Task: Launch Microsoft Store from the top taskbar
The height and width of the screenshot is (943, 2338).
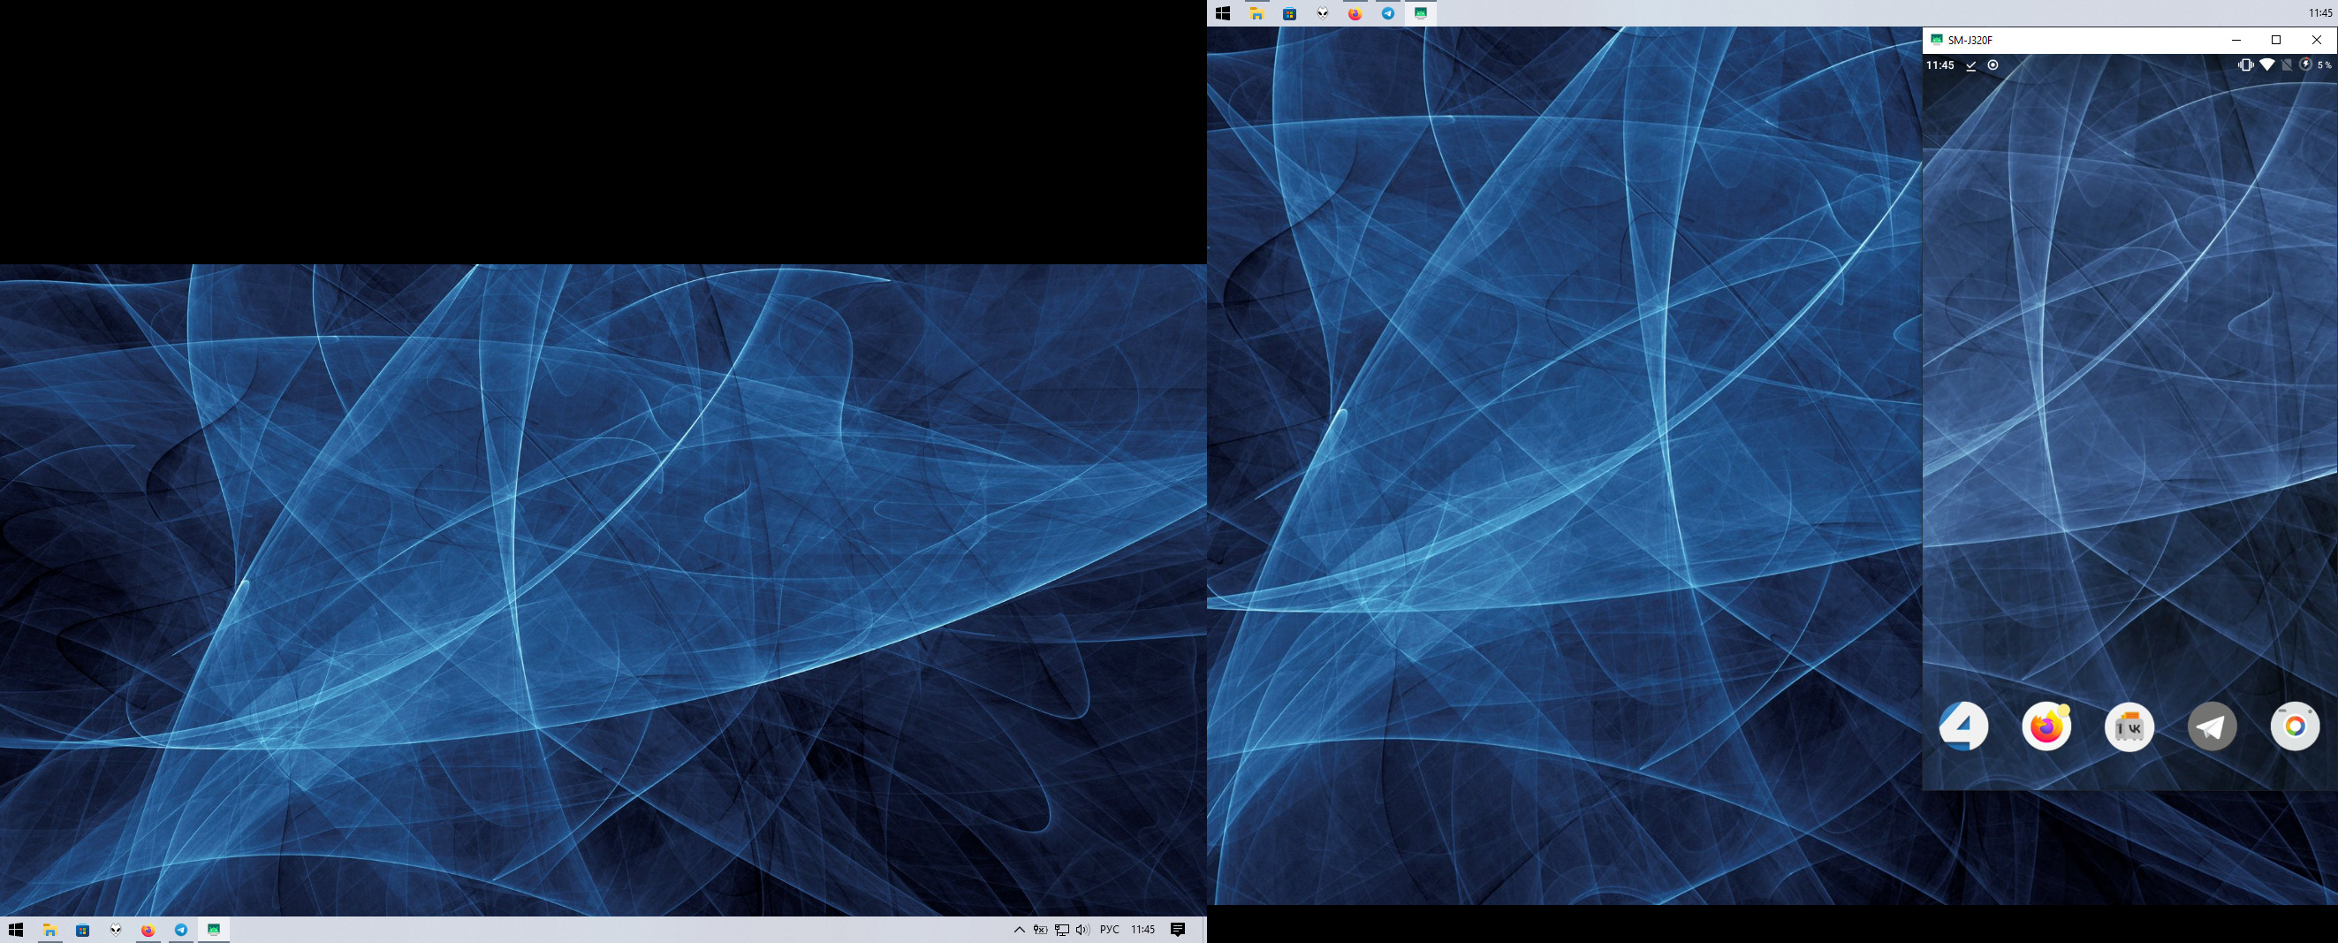Action: tap(1289, 13)
